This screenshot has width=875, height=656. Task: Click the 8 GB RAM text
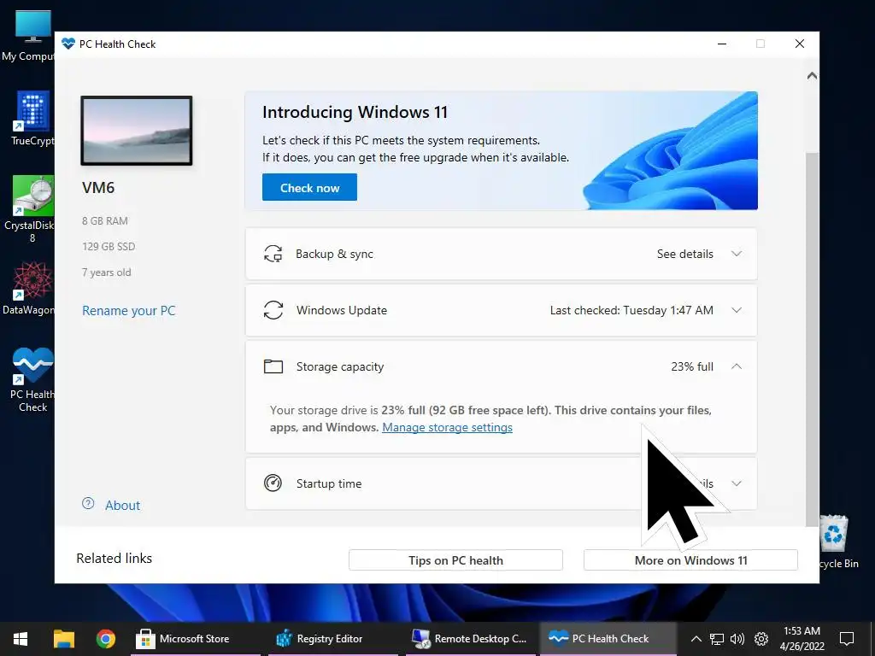[105, 221]
